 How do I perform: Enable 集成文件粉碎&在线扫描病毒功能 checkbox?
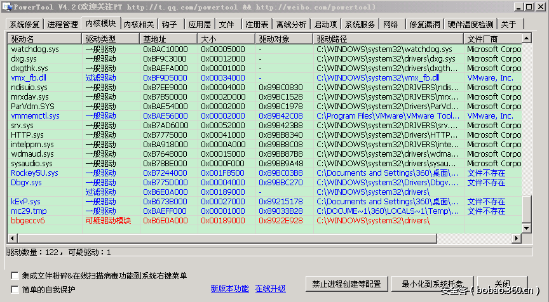pos(15,277)
